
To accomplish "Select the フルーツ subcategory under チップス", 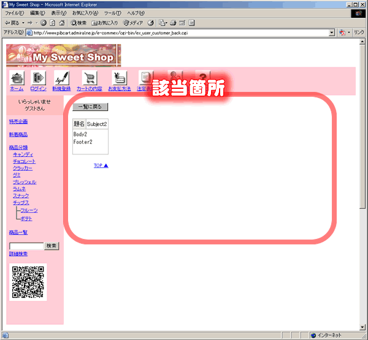I will (29, 210).
